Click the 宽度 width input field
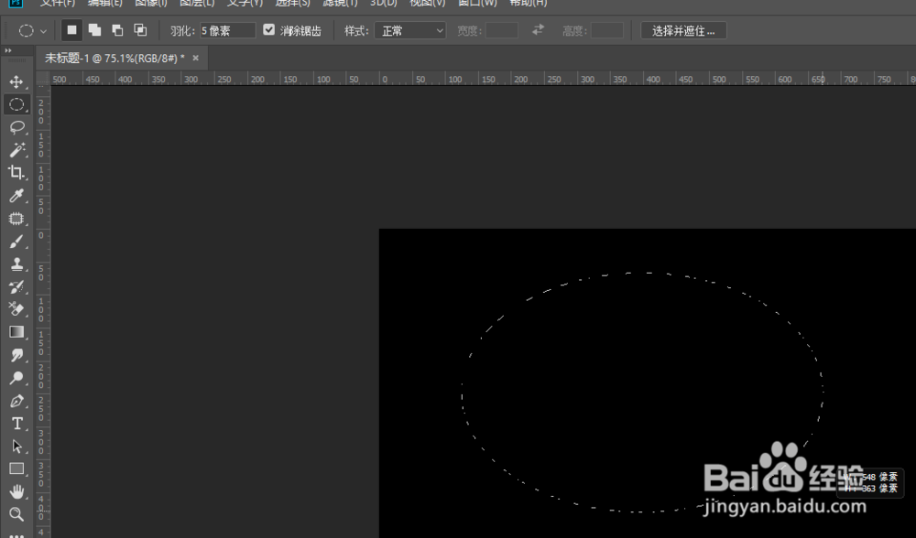916x538 pixels. point(502,30)
